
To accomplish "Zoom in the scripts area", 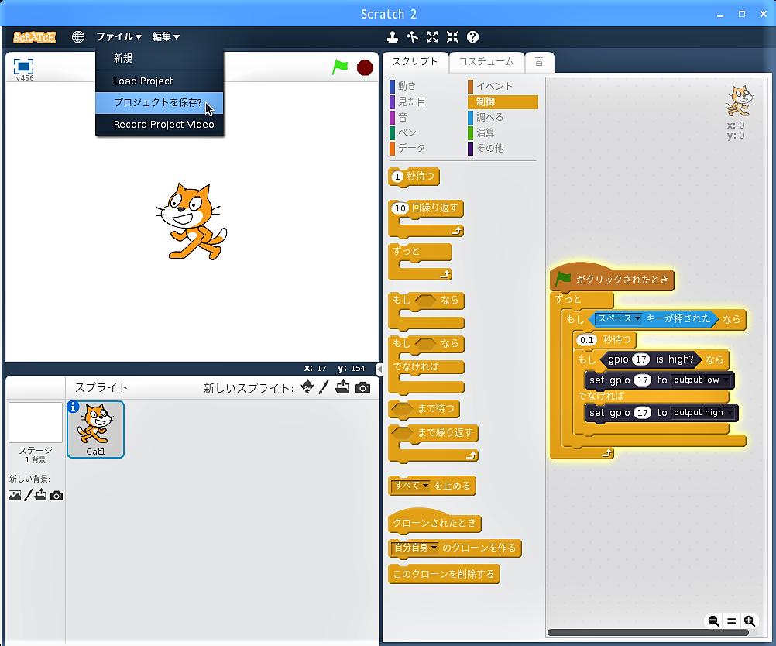I will tap(749, 620).
